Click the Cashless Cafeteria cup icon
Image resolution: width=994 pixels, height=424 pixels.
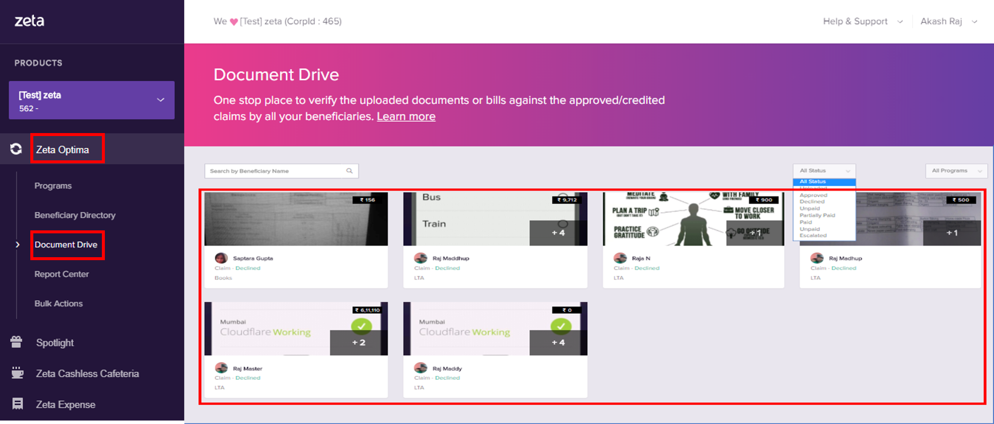17,373
